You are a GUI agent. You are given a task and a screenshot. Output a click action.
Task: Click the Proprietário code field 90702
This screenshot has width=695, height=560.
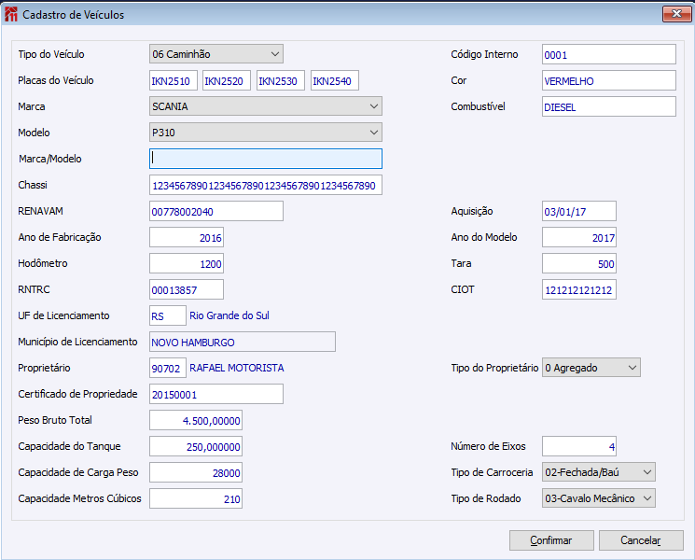point(167,368)
